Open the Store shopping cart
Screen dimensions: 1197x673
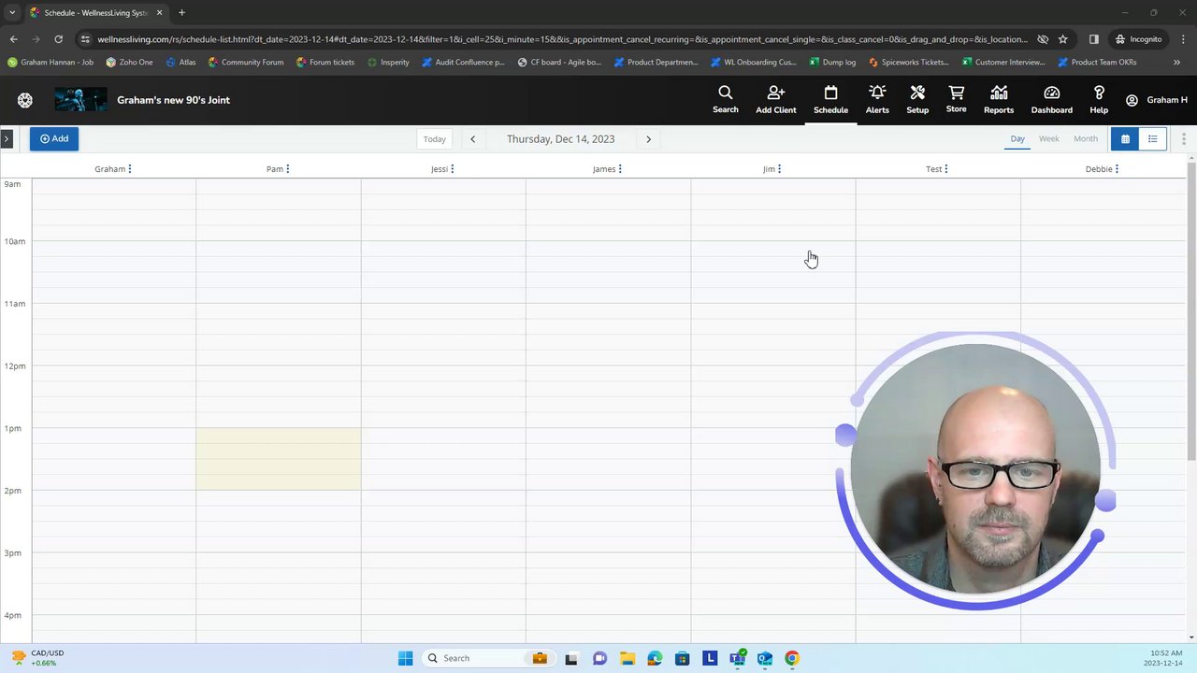point(956,99)
